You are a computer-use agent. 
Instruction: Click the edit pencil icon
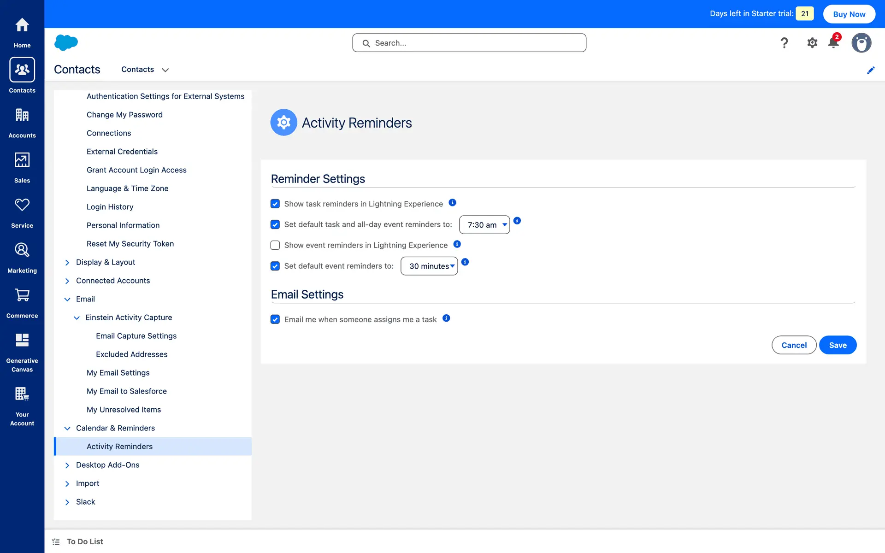(x=871, y=70)
